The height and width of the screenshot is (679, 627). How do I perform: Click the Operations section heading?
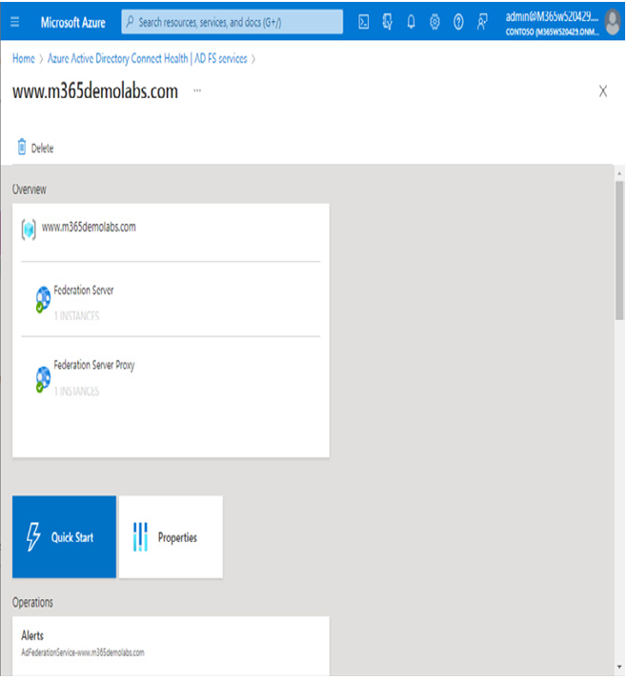click(32, 603)
